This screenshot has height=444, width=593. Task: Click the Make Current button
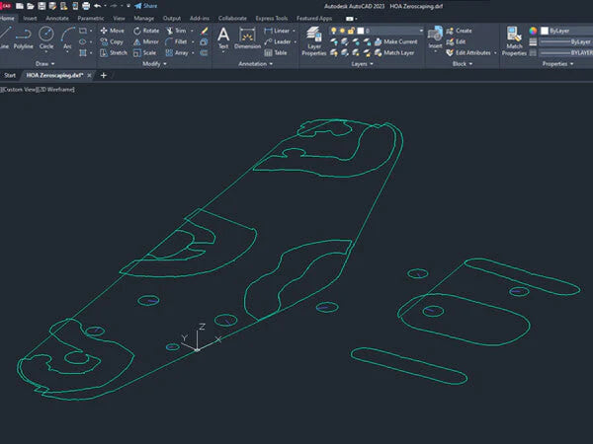point(398,41)
